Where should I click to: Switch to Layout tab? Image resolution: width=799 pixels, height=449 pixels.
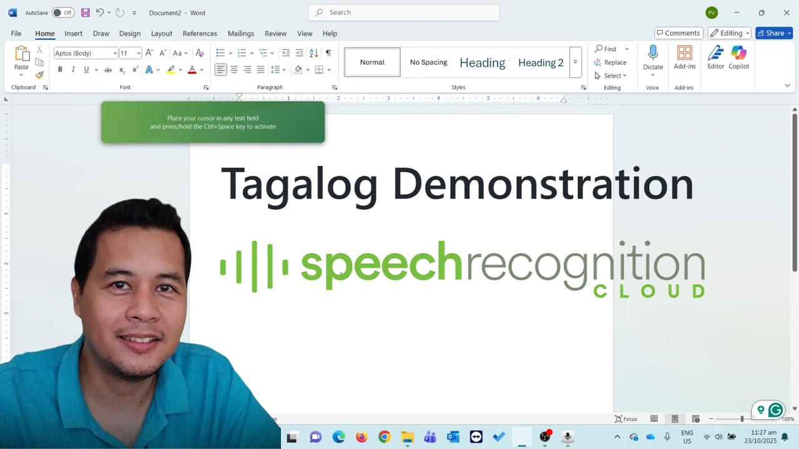[162, 34]
